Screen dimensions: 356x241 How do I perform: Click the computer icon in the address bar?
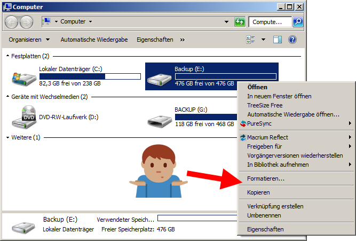[x=46, y=21]
